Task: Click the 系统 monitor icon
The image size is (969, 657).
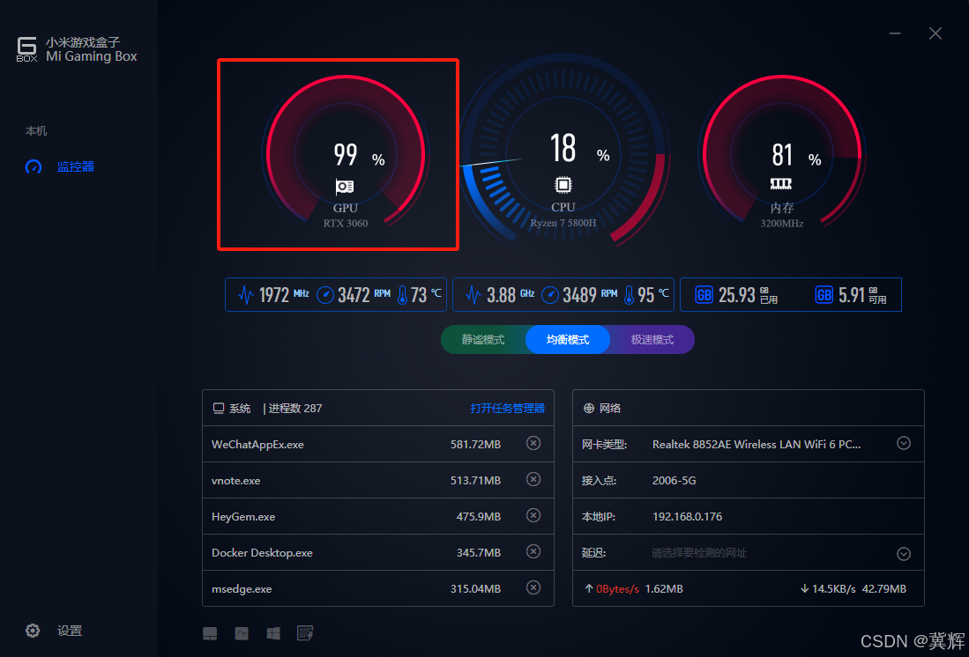Action: [x=218, y=408]
